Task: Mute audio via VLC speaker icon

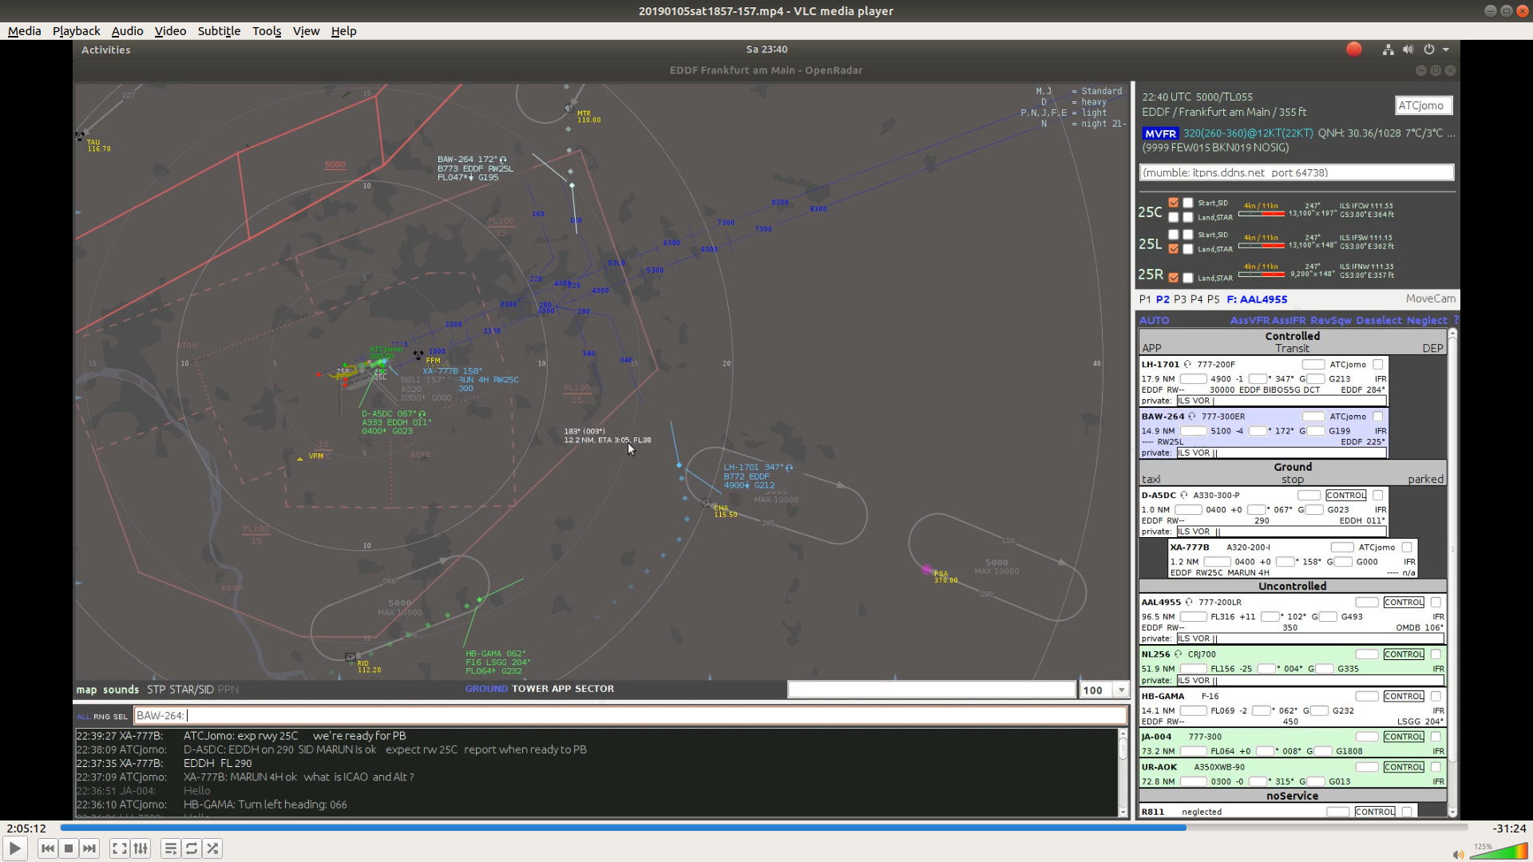Action: 1458,855
